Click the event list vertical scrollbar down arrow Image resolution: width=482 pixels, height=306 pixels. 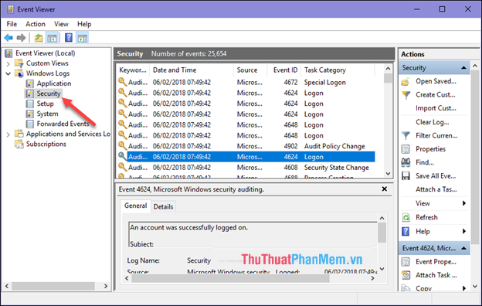(388, 174)
